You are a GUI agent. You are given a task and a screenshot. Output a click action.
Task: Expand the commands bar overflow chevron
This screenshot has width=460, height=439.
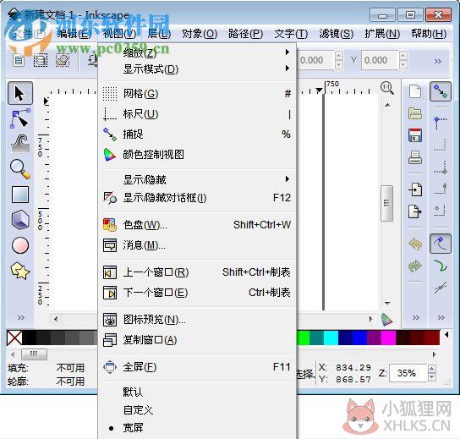point(416,317)
